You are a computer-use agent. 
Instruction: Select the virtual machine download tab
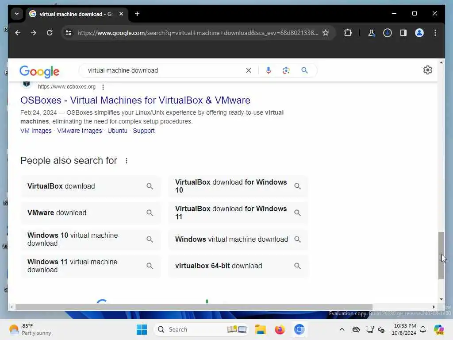pyautogui.click(x=77, y=14)
